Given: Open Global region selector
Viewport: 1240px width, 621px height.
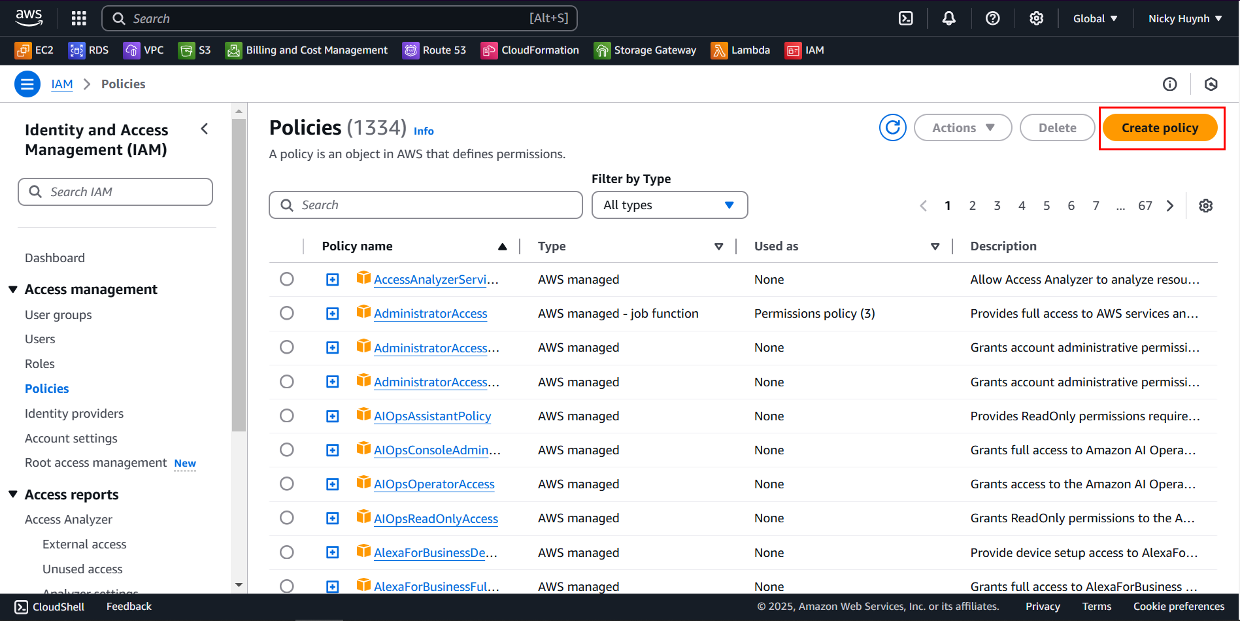Looking at the screenshot, I should (1095, 18).
